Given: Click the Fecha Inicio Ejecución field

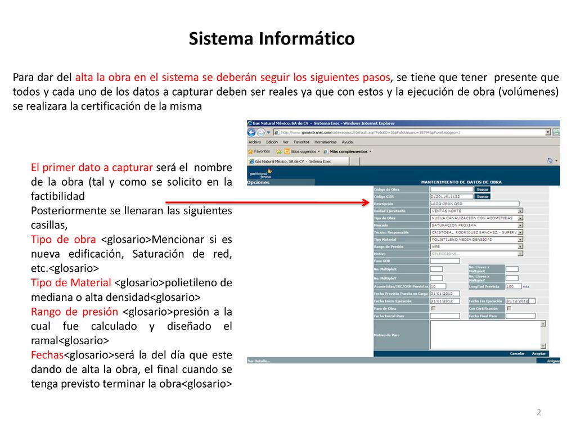Looking at the screenshot, I should click(445, 301).
